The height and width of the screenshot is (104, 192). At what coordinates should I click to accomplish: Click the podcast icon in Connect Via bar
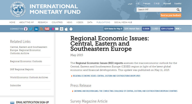click(26, 29)
